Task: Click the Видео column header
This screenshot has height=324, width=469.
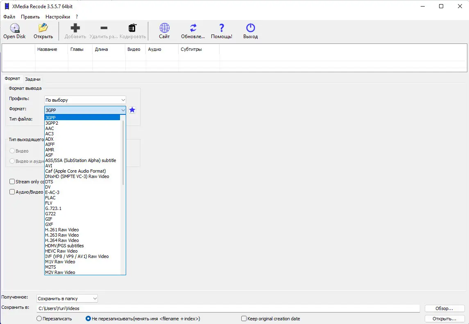Action: coord(136,49)
